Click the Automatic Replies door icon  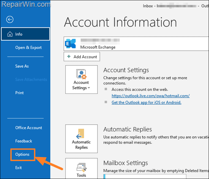[x=81, y=134]
